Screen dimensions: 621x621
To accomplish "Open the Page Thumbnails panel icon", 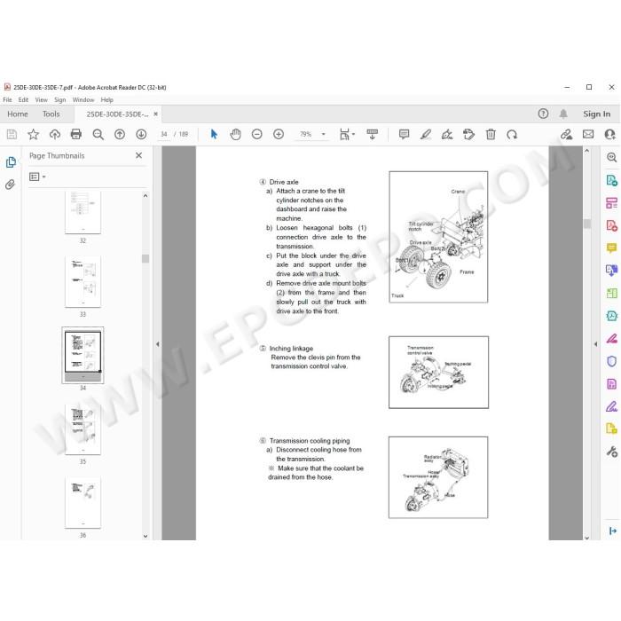I will 11,162.
